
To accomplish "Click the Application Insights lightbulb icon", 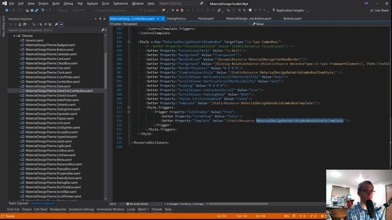I will tap(274, 10).
